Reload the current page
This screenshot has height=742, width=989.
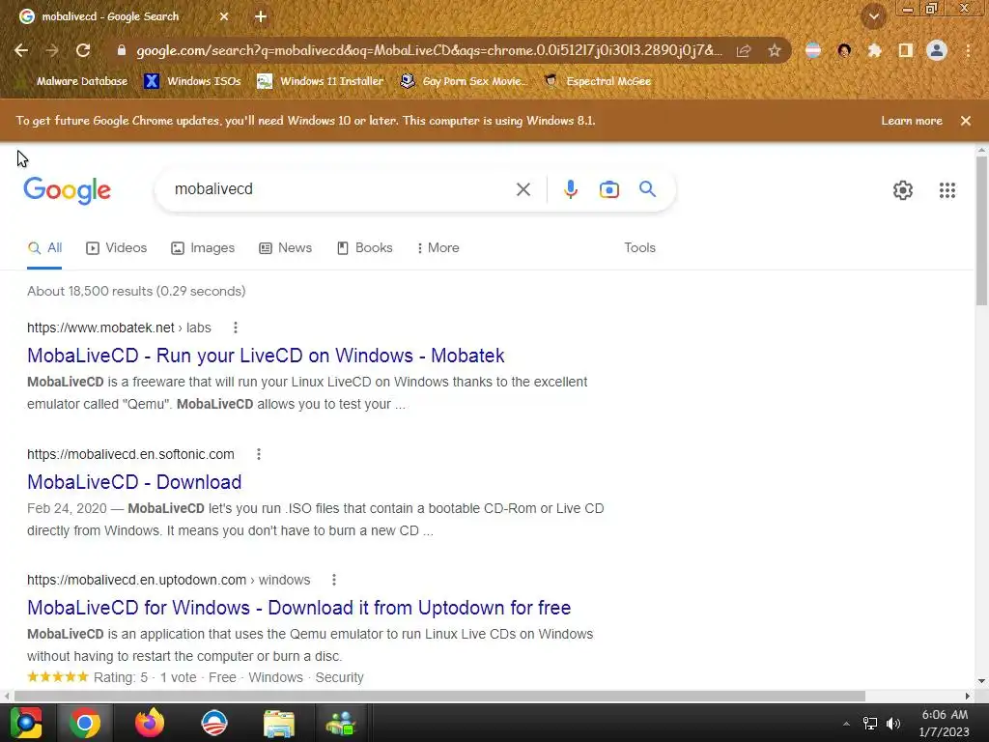tap(83, 50)
